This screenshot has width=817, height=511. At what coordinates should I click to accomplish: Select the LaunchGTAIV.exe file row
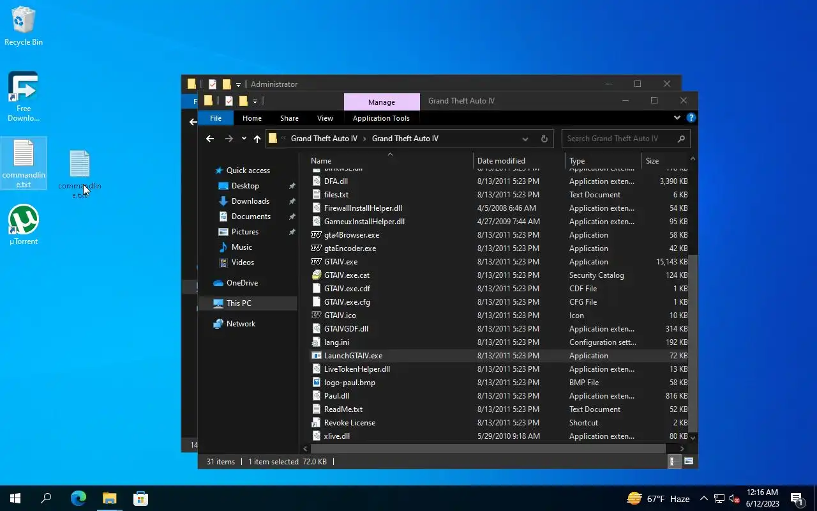pyautogui.click(x=498, y=356)
